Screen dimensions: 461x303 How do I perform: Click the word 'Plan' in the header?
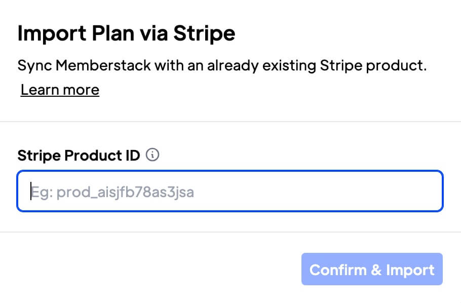[113, 33]
